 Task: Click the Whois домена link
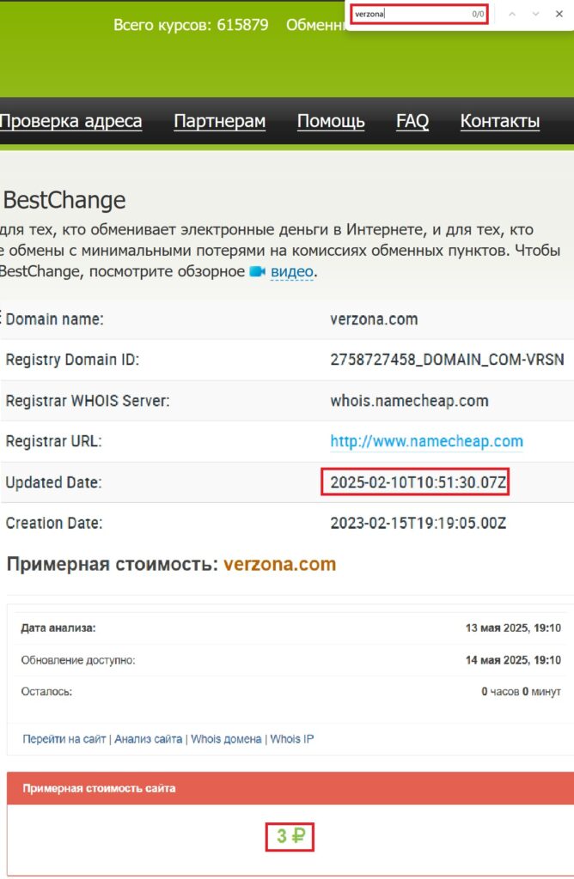click(x=226, y=739)
